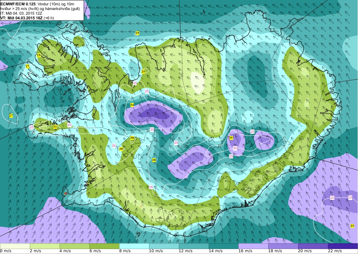Click the header line containing 'hámarkshviða (gult)'

[x=40, y=9]
